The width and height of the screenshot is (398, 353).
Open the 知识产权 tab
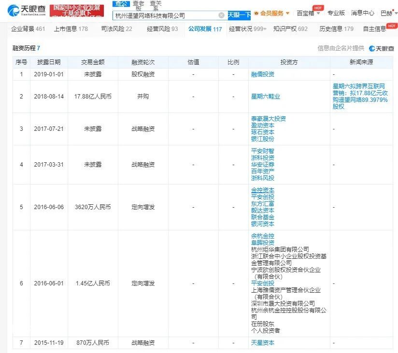[x=290, y=29]
